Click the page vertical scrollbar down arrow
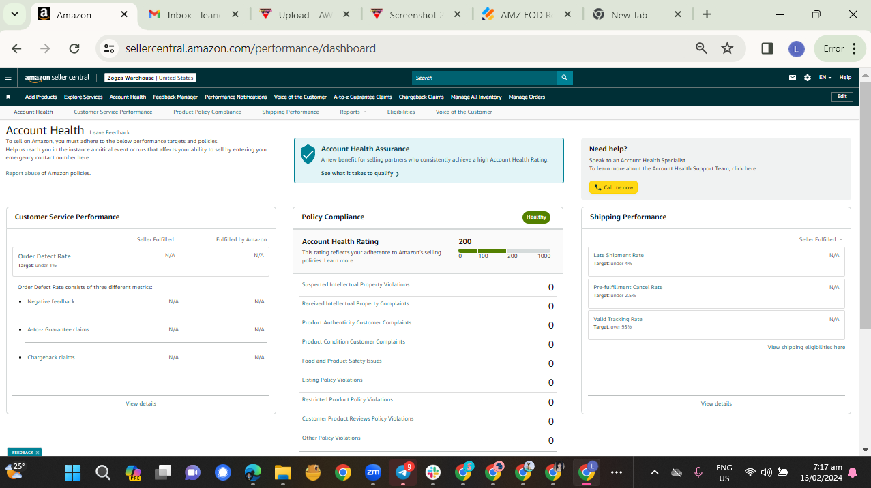 pyautogui.click(x=866, y=449)
